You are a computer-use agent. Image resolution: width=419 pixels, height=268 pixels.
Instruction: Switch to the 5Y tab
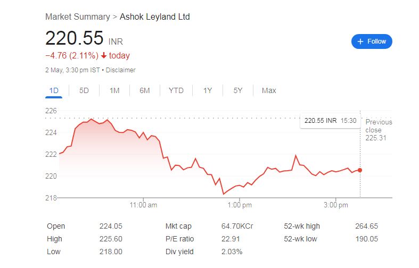pos(238,90)
